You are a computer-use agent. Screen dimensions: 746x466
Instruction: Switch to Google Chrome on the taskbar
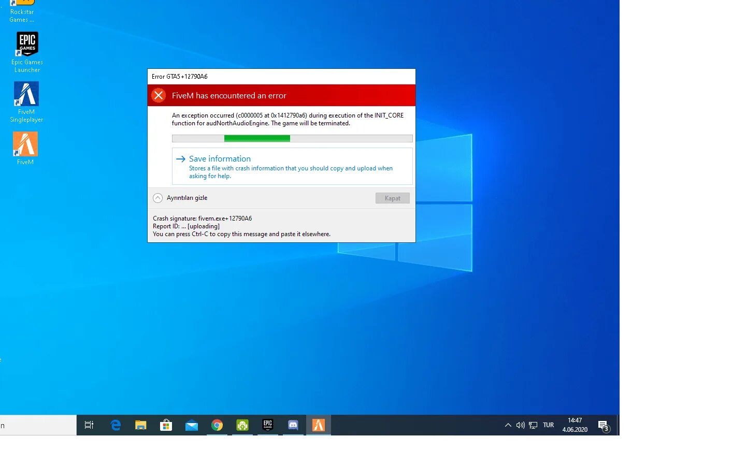tap(217, 425)
